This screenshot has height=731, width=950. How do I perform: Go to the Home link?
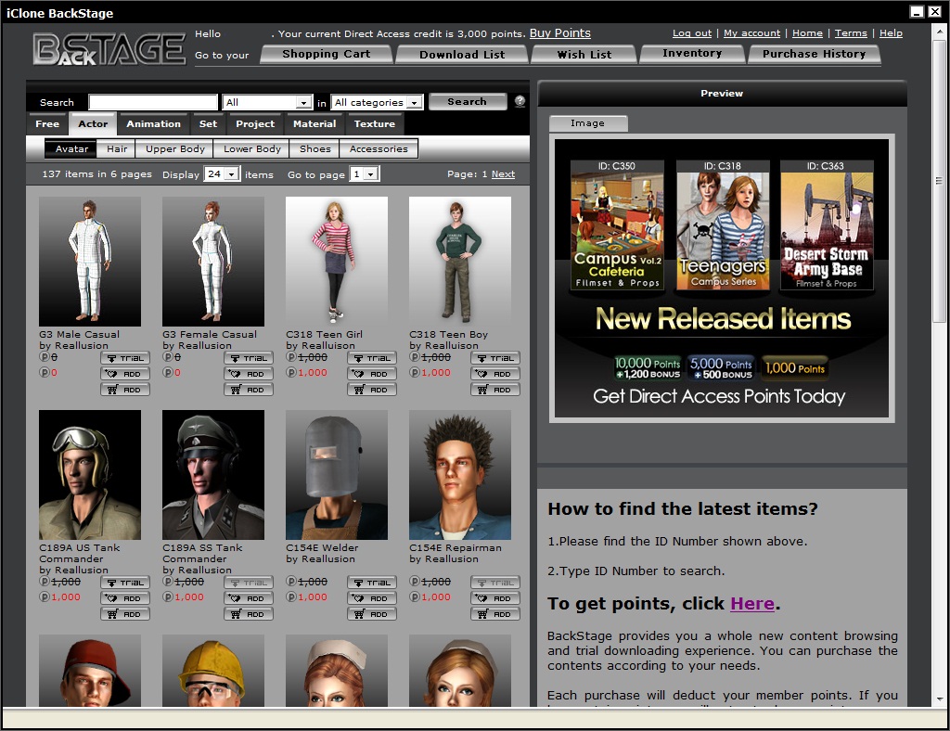(808, 33)
